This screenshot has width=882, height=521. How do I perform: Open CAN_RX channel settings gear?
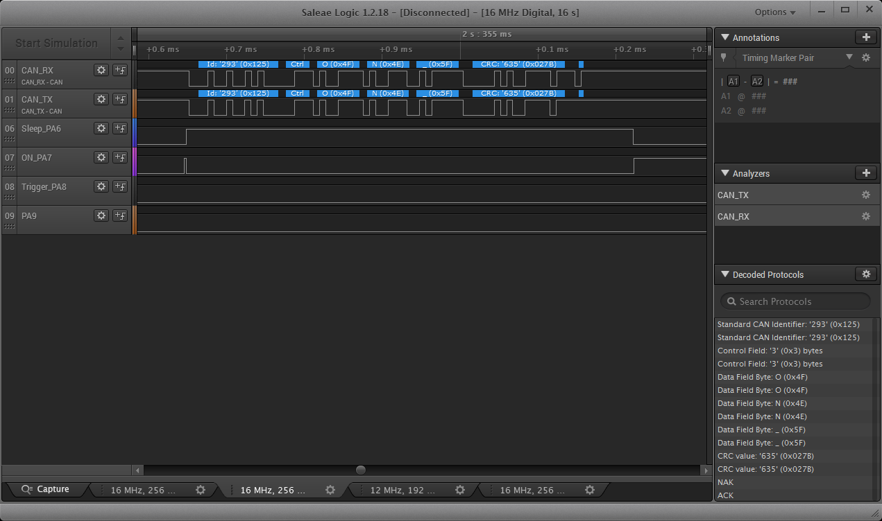101,70
